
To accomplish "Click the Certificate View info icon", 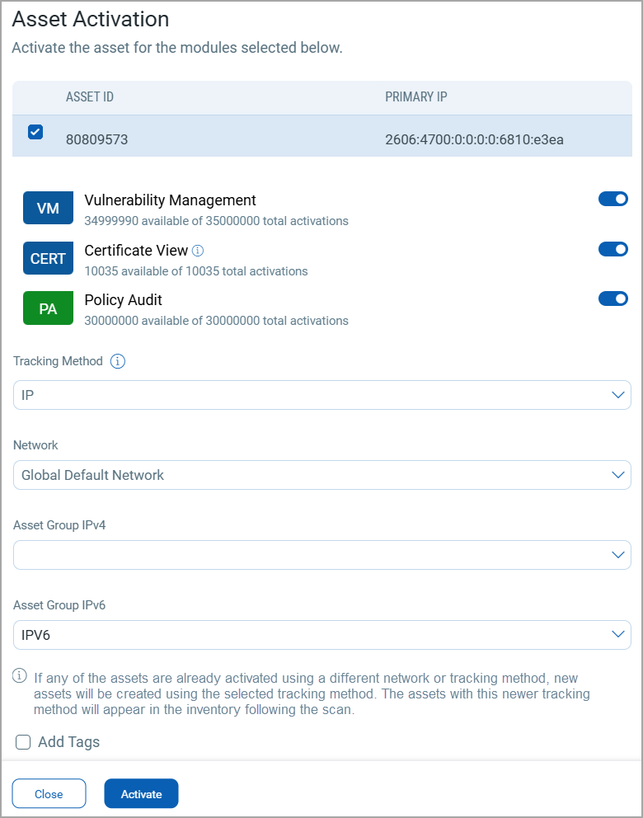I will (x=198, y=251).
